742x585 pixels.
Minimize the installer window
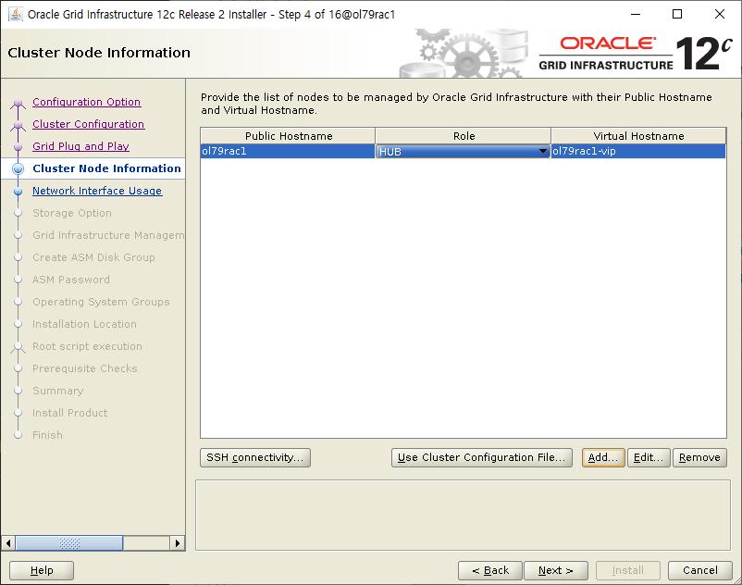tap(636, 14)
